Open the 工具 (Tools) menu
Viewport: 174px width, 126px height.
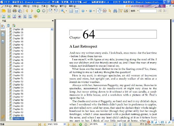(x=45, y=6)
